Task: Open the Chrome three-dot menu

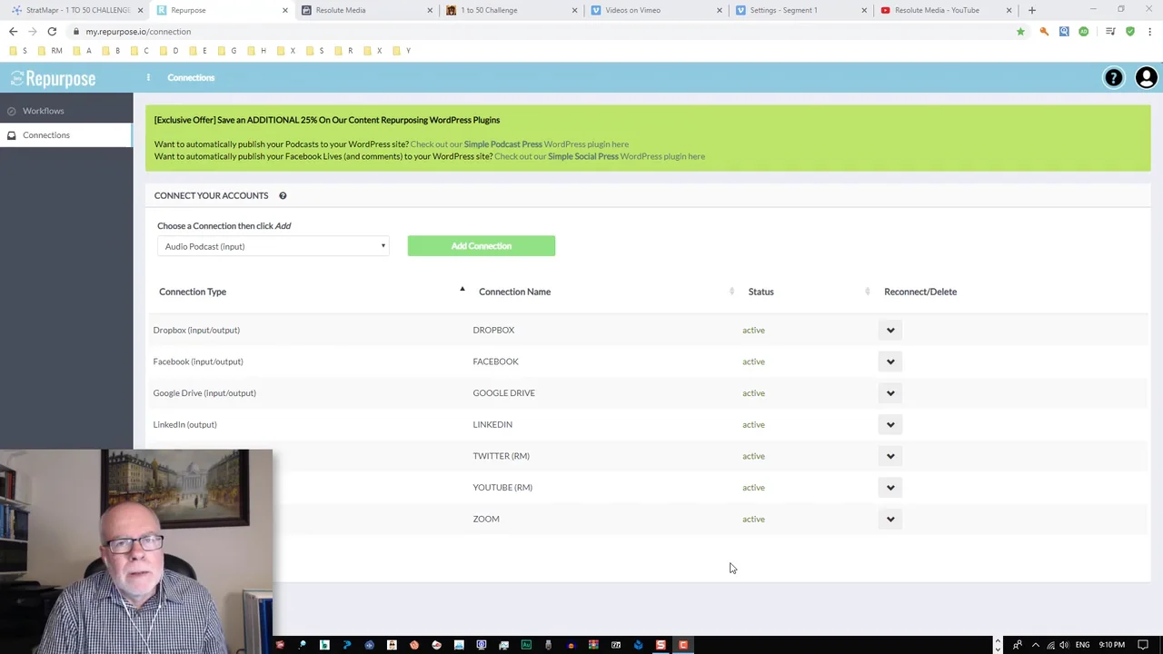Action: pos(1149,32)
